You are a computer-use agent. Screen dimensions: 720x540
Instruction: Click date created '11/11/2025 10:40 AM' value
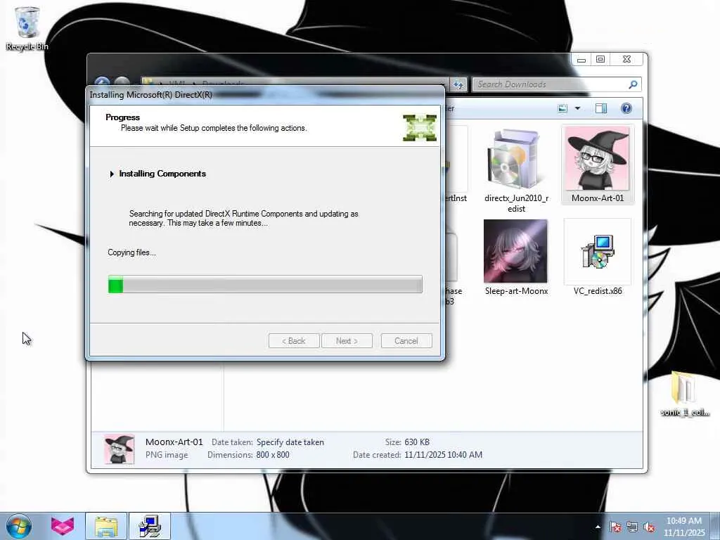coord(443,455)
